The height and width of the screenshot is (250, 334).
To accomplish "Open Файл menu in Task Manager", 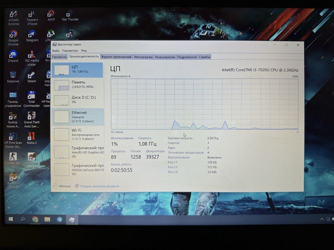I will click(x=55, y=51).
